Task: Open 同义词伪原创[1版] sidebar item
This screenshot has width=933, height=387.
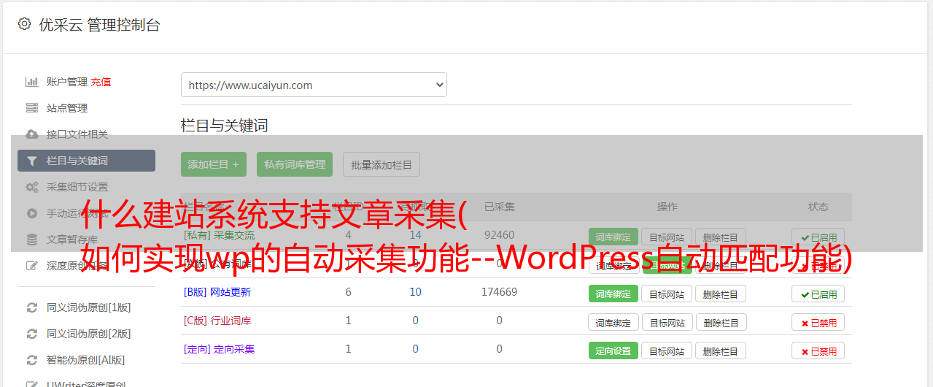Action: 89,307
